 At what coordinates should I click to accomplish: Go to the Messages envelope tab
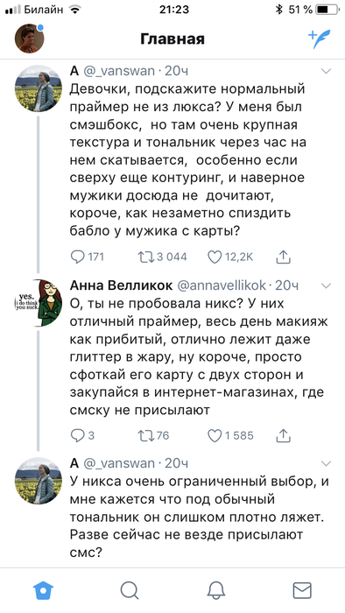coord(302,590)
